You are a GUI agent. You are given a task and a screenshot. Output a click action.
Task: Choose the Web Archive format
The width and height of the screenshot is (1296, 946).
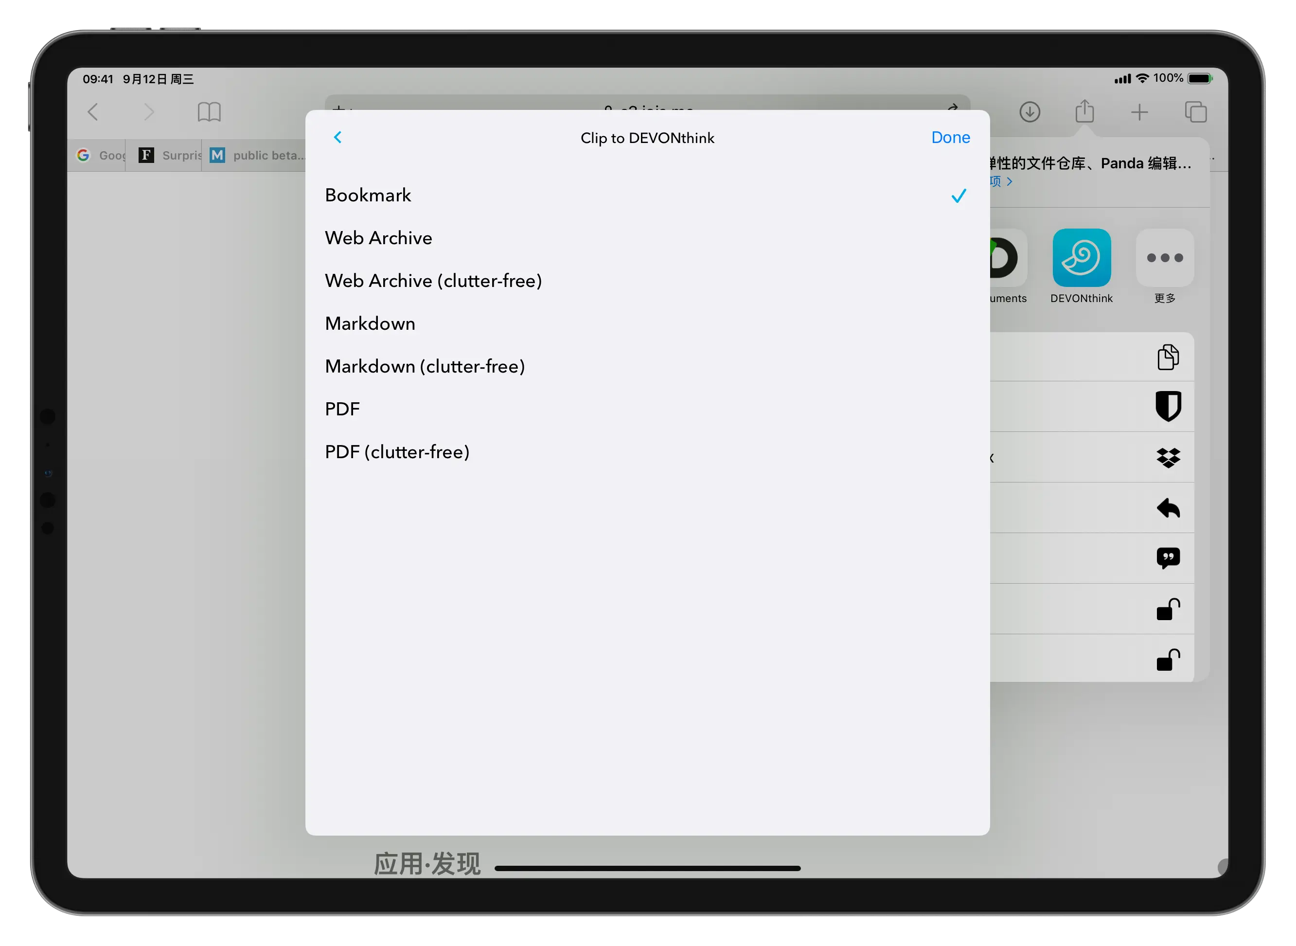click(647, 238)
